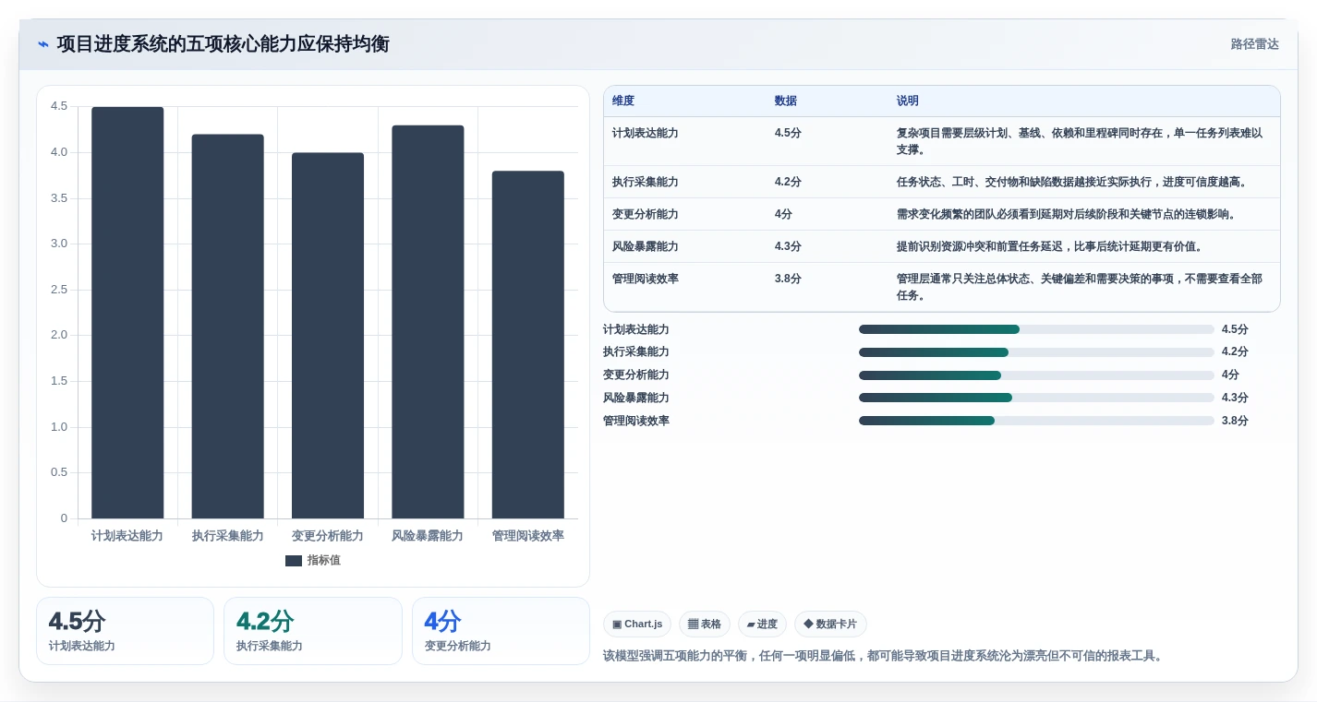Click the 管理阅读效率 progress bar
Viewport: 1317px width, 702px height.
(1036, 421)
